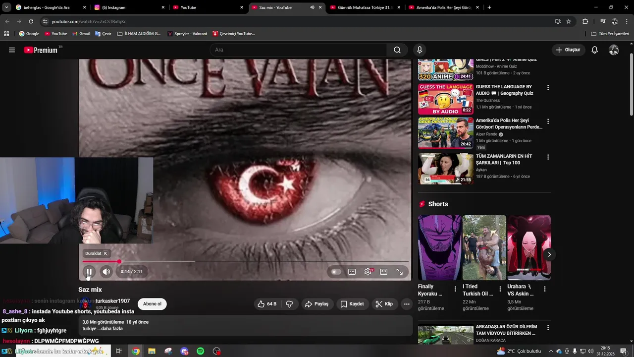
Task: Switch to theater mode view
Action: pyautogui.click(x=383, y=272)
